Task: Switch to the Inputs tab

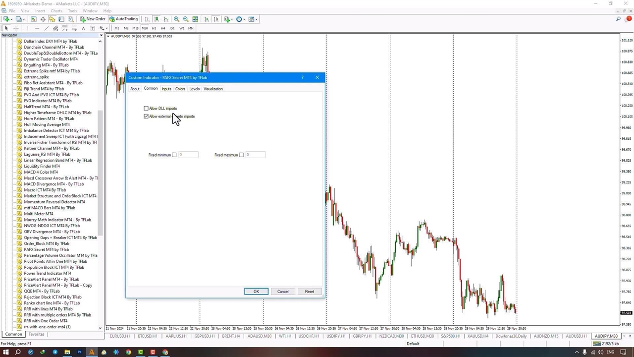Action: [x=166, y=89]
